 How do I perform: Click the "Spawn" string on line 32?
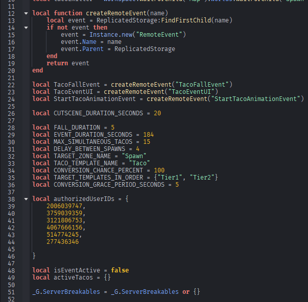(x=134, y=156)
